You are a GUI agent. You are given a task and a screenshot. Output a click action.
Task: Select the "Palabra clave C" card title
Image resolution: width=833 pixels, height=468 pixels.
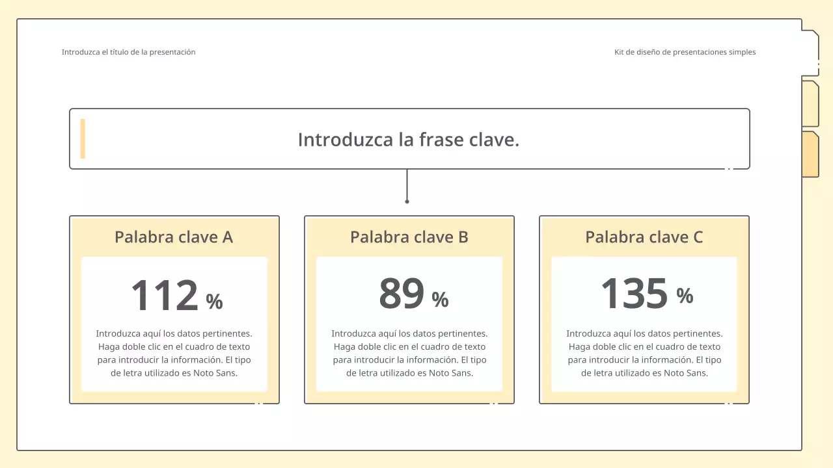coord(644,237)
